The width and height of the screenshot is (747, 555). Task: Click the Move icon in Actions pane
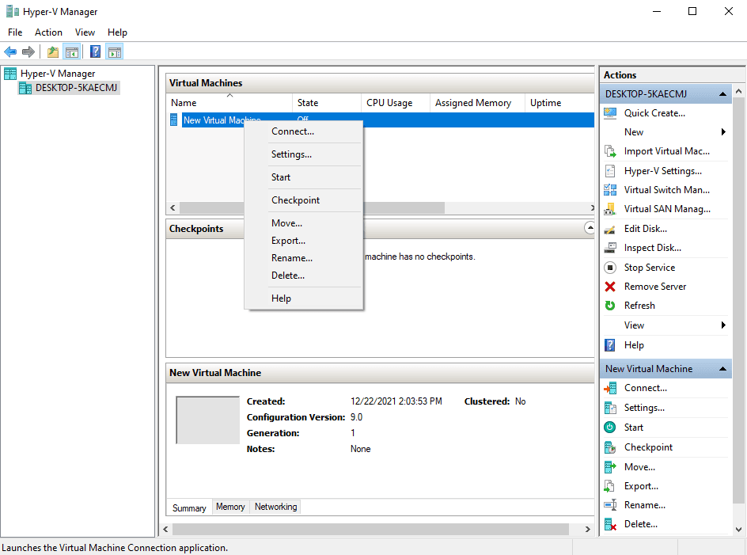pyautogui.click(x=610, y=467)
